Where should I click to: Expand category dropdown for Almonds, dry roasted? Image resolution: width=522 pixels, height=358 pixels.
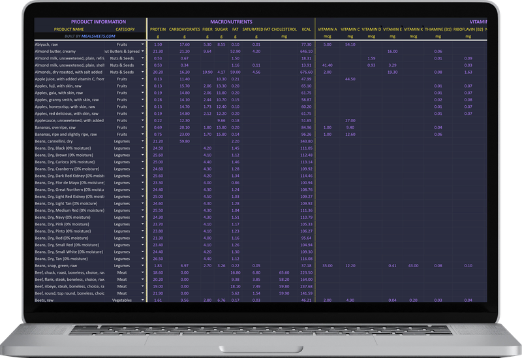(143, 72)
